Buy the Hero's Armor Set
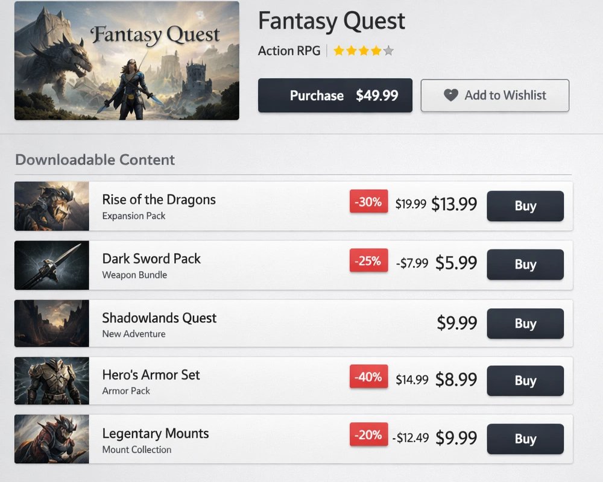Image resolution: width=603 pixels, height=482 pixels. 525,380
